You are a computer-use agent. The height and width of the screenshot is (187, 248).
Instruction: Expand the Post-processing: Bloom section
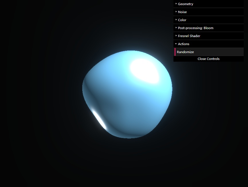196,28
